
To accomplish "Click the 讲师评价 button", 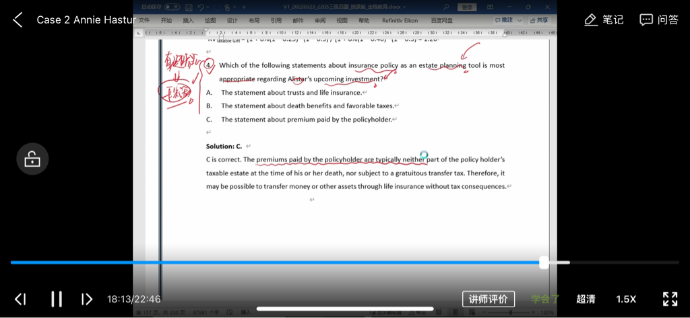I will 489,299.
